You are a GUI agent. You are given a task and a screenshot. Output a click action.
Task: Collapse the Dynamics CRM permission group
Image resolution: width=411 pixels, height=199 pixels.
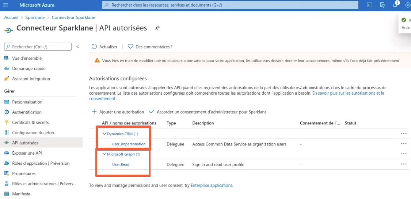[104, 134]
